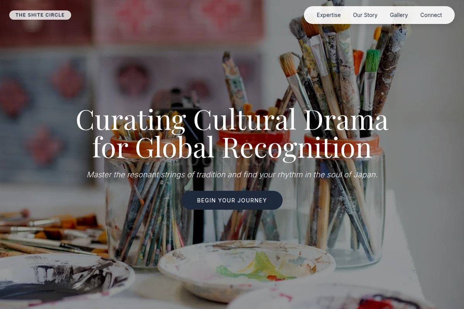The width and height of the screenshot is (464, 309).
Task: Click the heading Curating Cultural Drama for Global Recognition
Action: click(232, 134)
